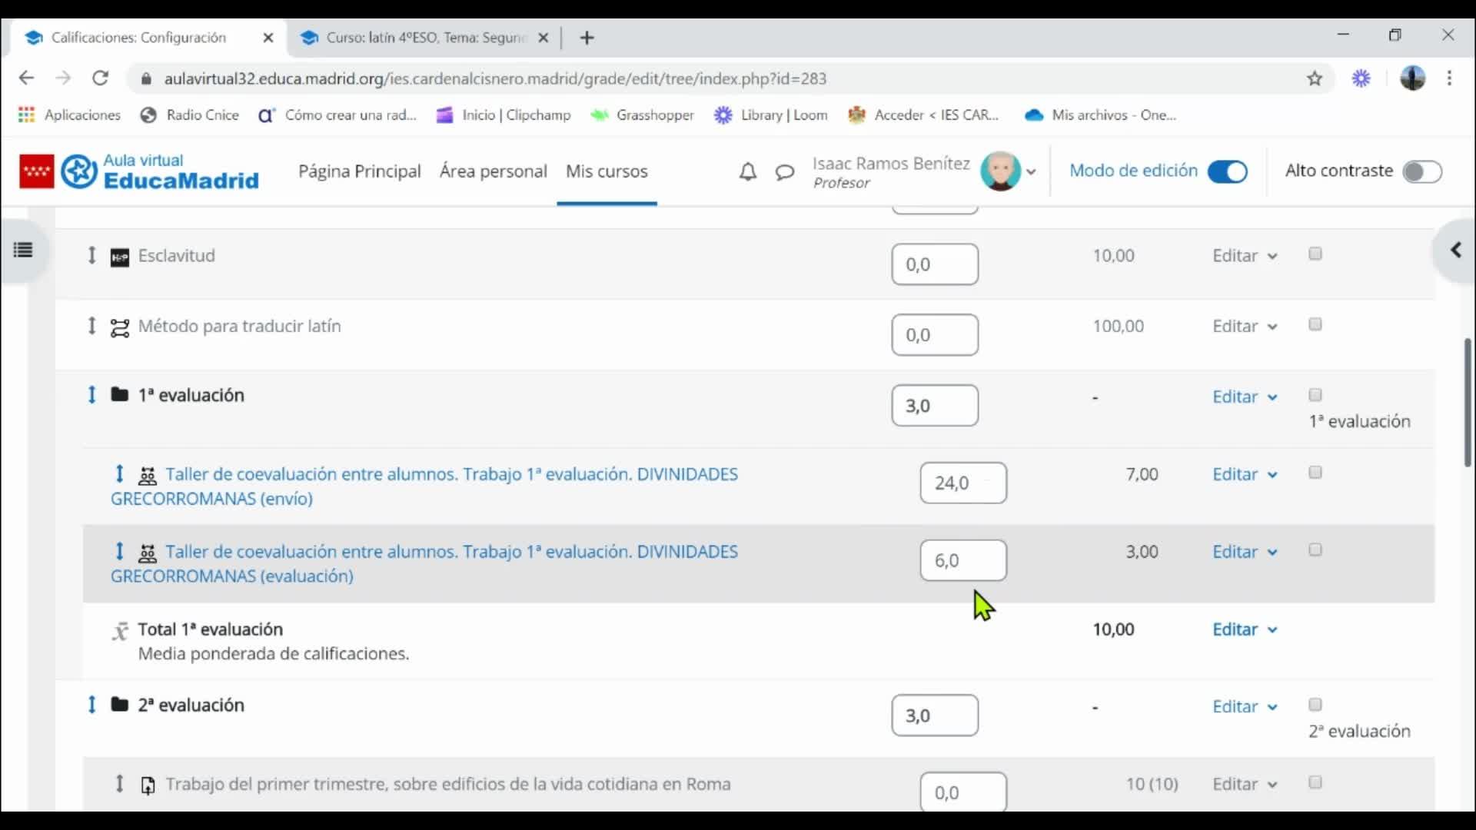Viewport: 1476px width, 830px height.
Task: Open user menu arrow beside profile avatar
Action: (x=1031, y=172)
